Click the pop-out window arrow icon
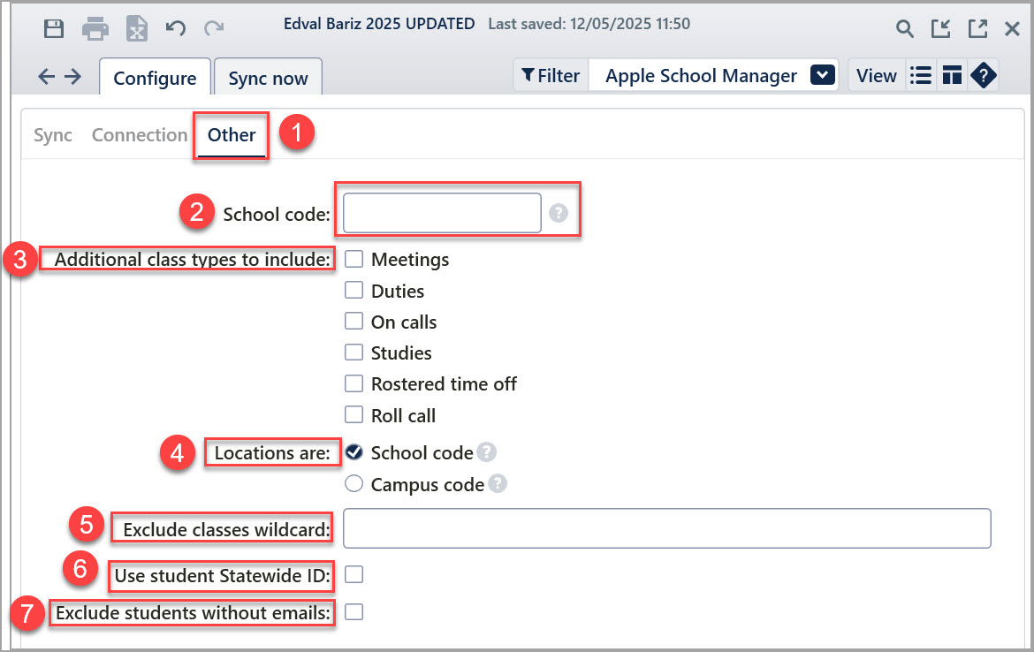 pos(977,29)
